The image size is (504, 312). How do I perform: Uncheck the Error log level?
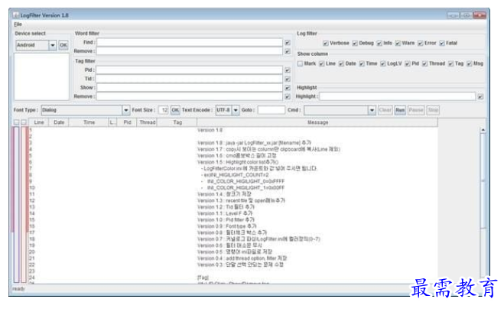(x=421, y=43)
